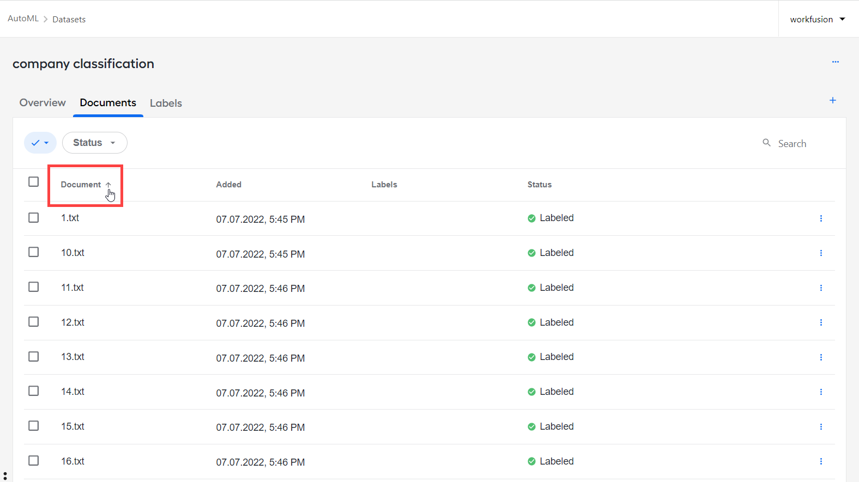Go to AutoML breadcrumb
Viewport: 859px width, 482px height.
pos(23,19)
